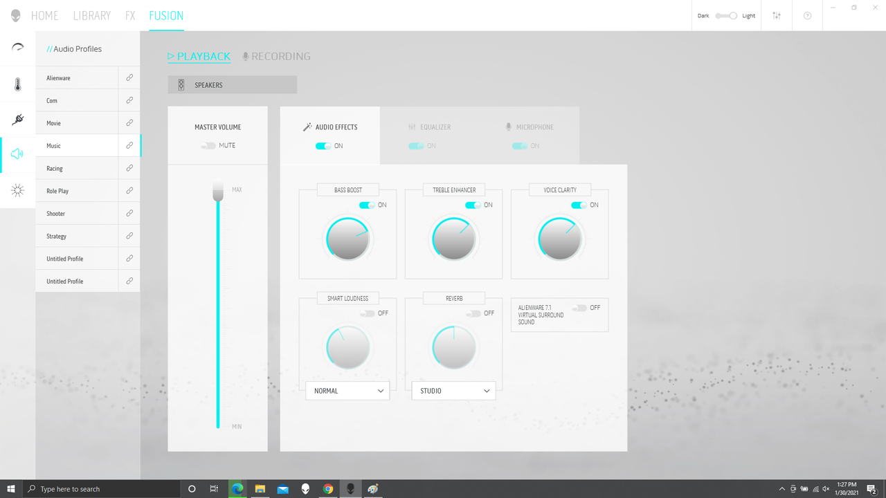The height and width of the screenshot is (498, 886).
Task: Click the Bass Boost knob
Action: tap(347, 239)
